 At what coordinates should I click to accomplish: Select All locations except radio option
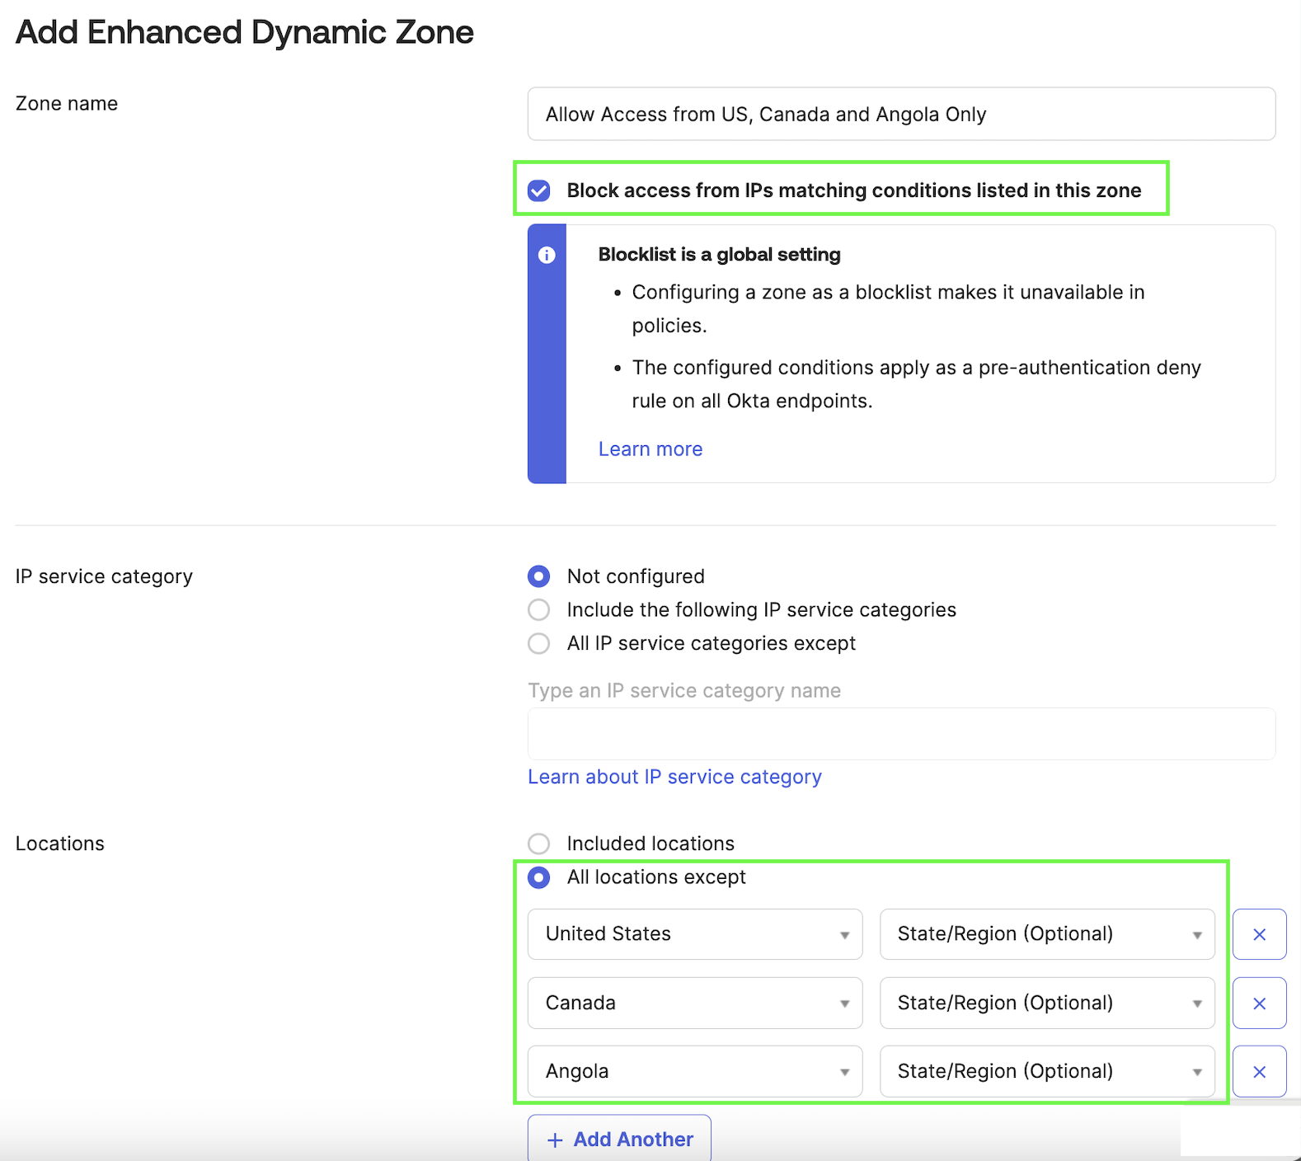539,877
